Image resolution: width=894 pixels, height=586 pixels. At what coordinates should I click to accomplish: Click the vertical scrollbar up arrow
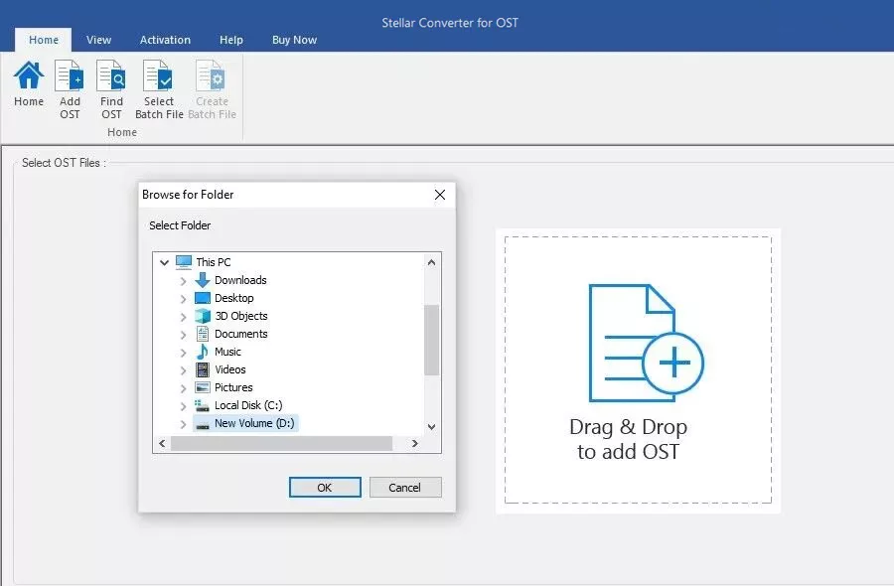[432, 262]
